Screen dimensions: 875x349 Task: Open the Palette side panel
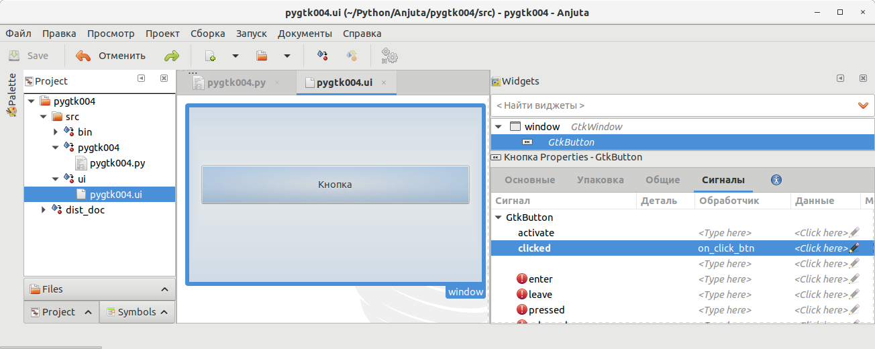[11, 96]
